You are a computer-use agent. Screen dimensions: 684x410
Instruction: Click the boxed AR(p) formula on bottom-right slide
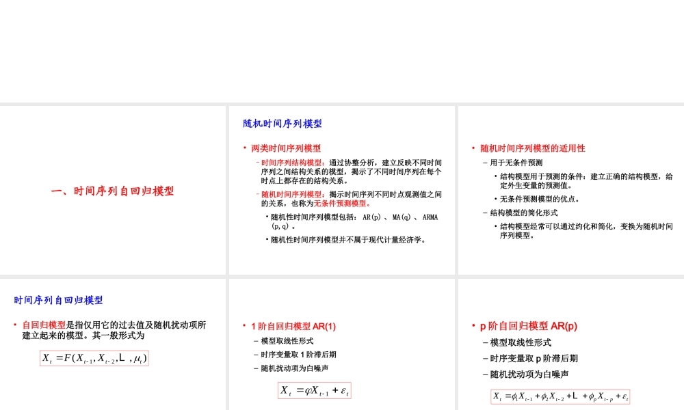click(x=561, y=396)
